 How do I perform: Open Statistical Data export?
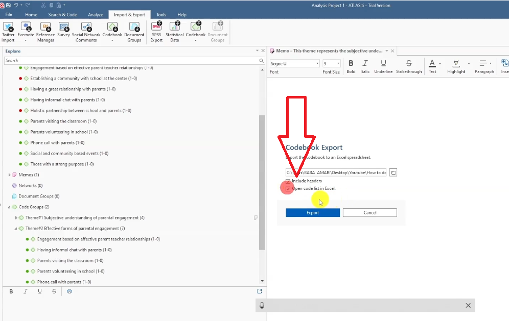pyautogui.click(x=175, y=27)
